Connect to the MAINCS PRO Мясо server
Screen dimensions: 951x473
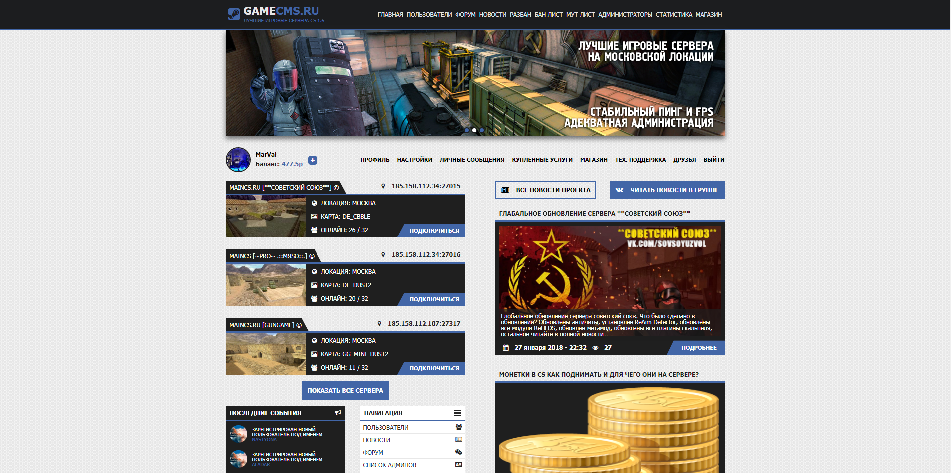(x=432, y=299)
